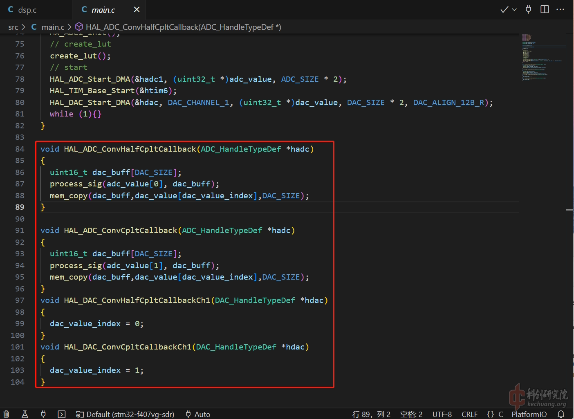Click the trash Clean icon in status bar

tap(6, 414)
